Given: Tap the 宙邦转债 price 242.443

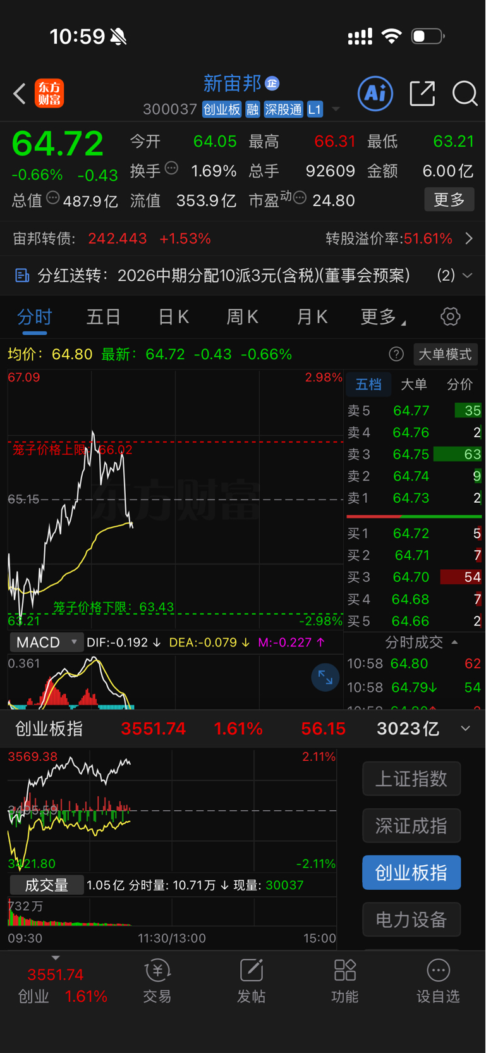Looking at the screenshot, I should (x=118, y=238).
